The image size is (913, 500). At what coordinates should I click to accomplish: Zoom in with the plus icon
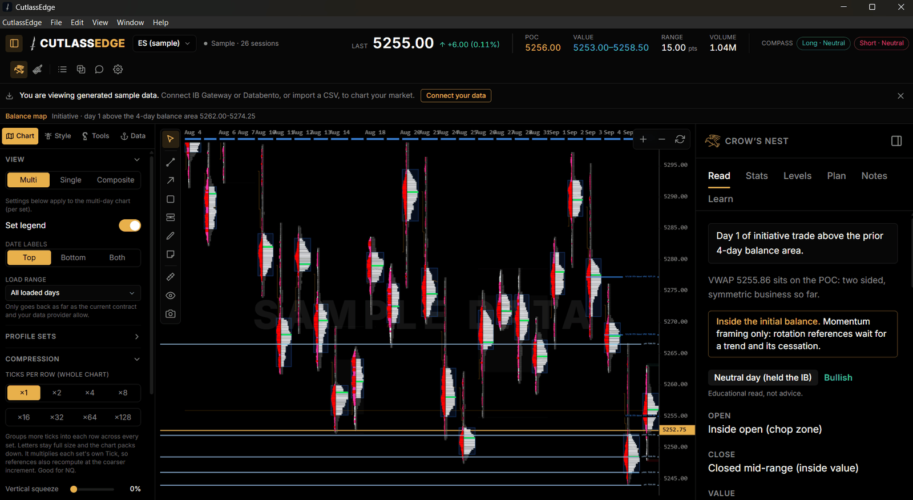coord(643,139)
